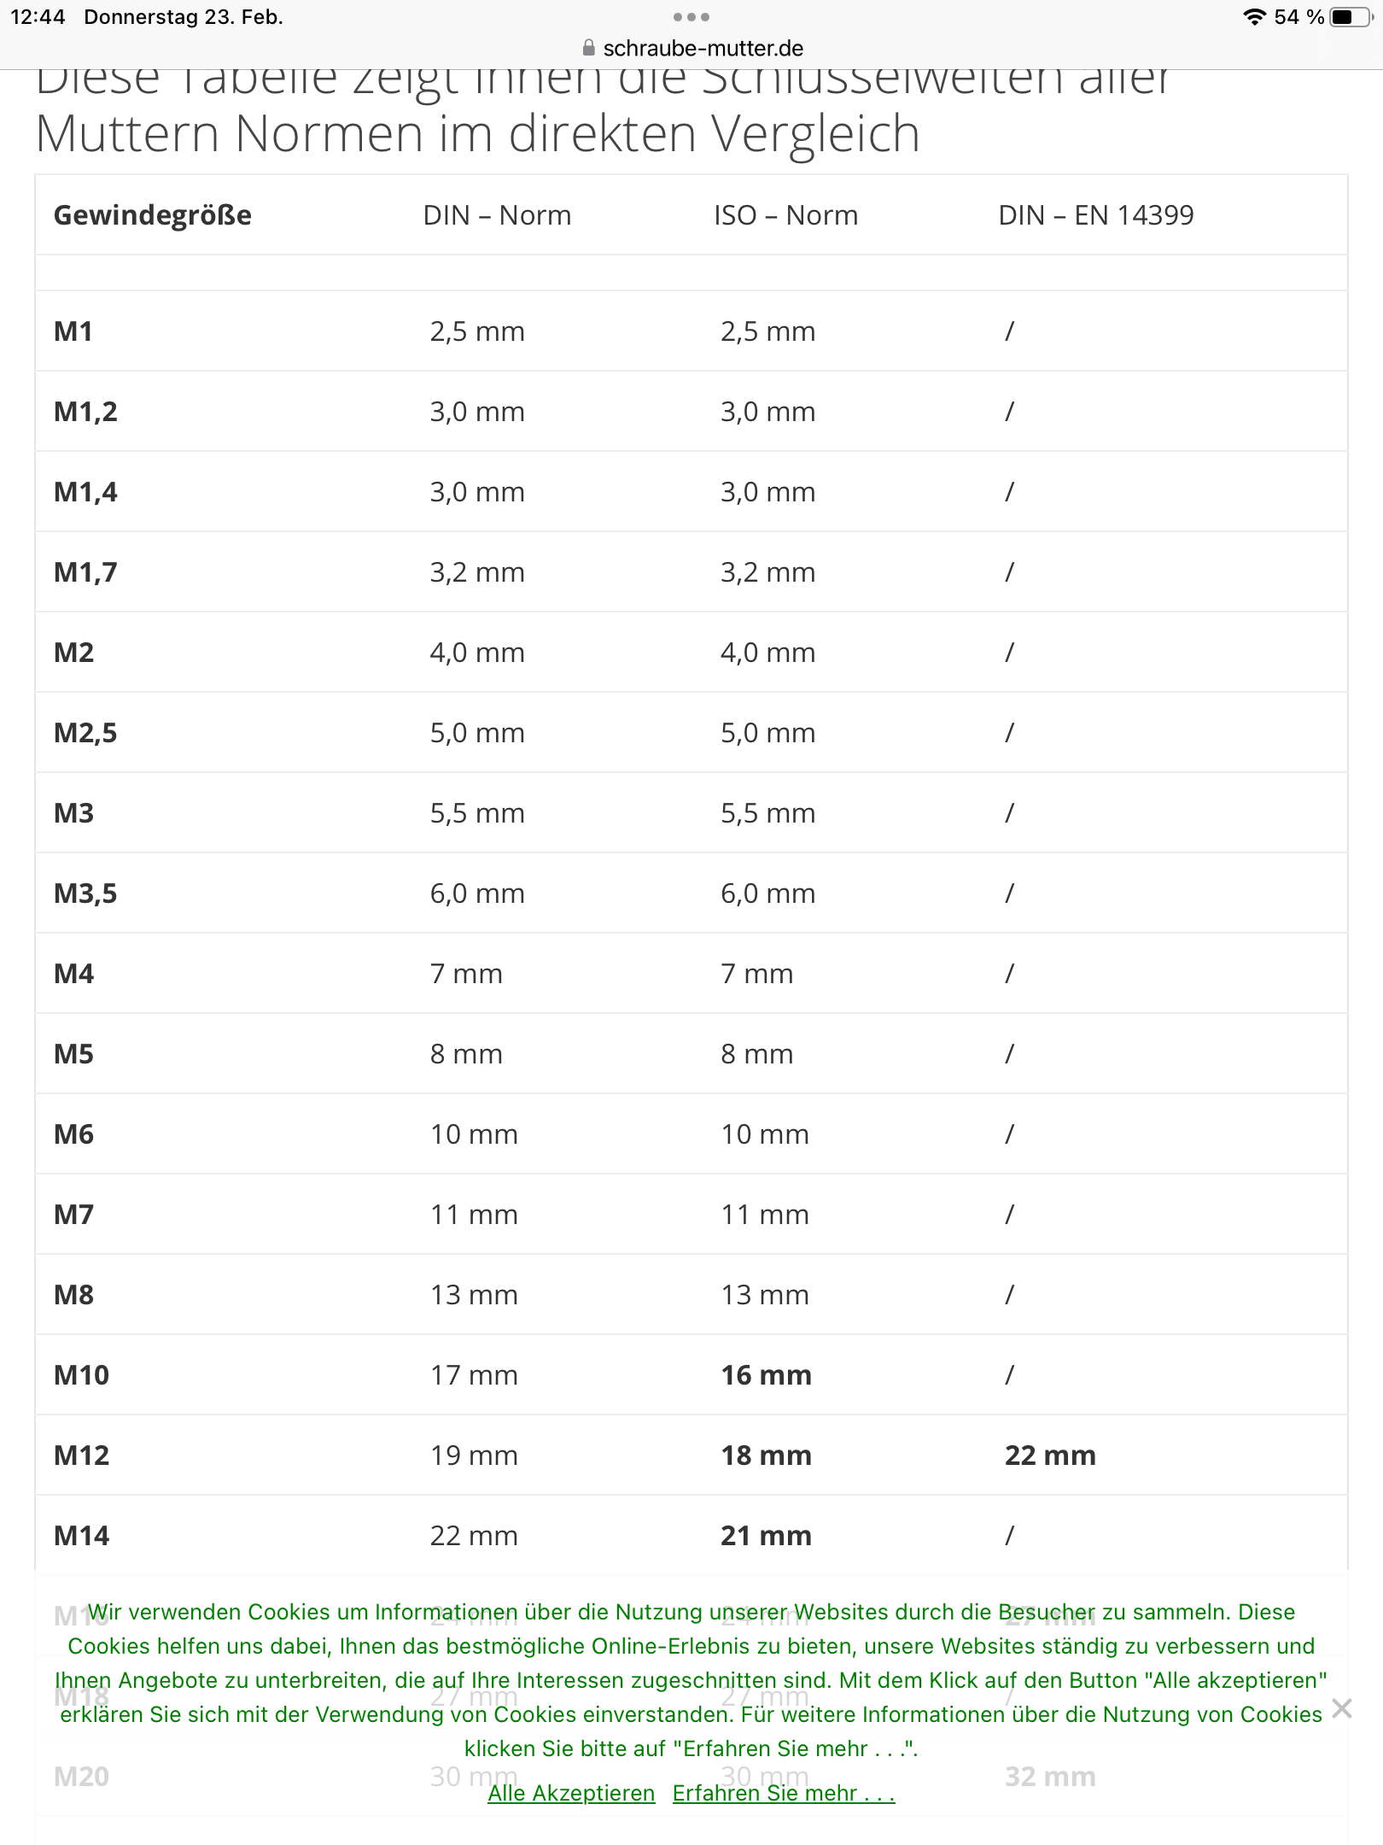Tap the Wi-Fi status icon
This screenshot has height=1845, width=1383.
(1254, 17)
